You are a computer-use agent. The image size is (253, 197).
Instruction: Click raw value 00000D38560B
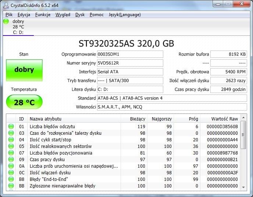[x=222, y=126]
